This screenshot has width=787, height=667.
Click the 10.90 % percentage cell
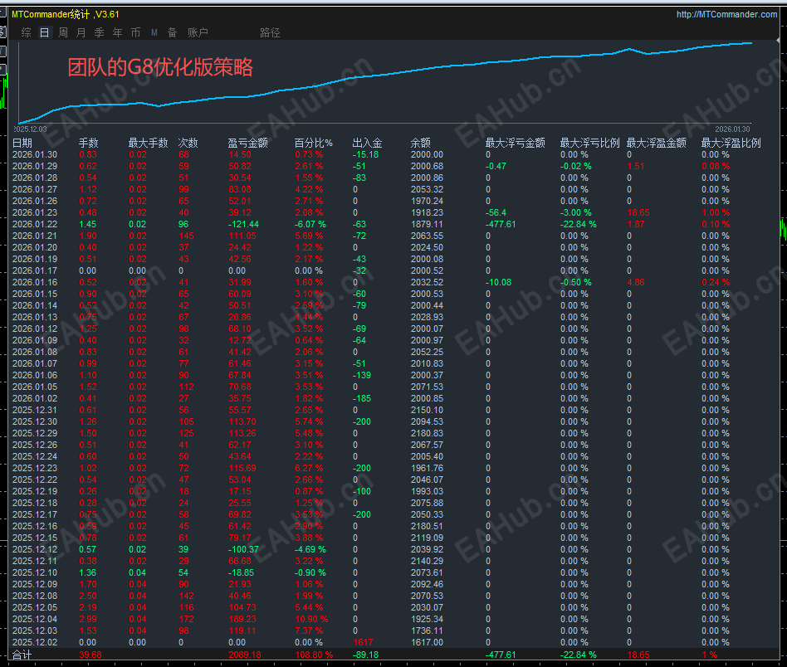[x=311, y=620]
